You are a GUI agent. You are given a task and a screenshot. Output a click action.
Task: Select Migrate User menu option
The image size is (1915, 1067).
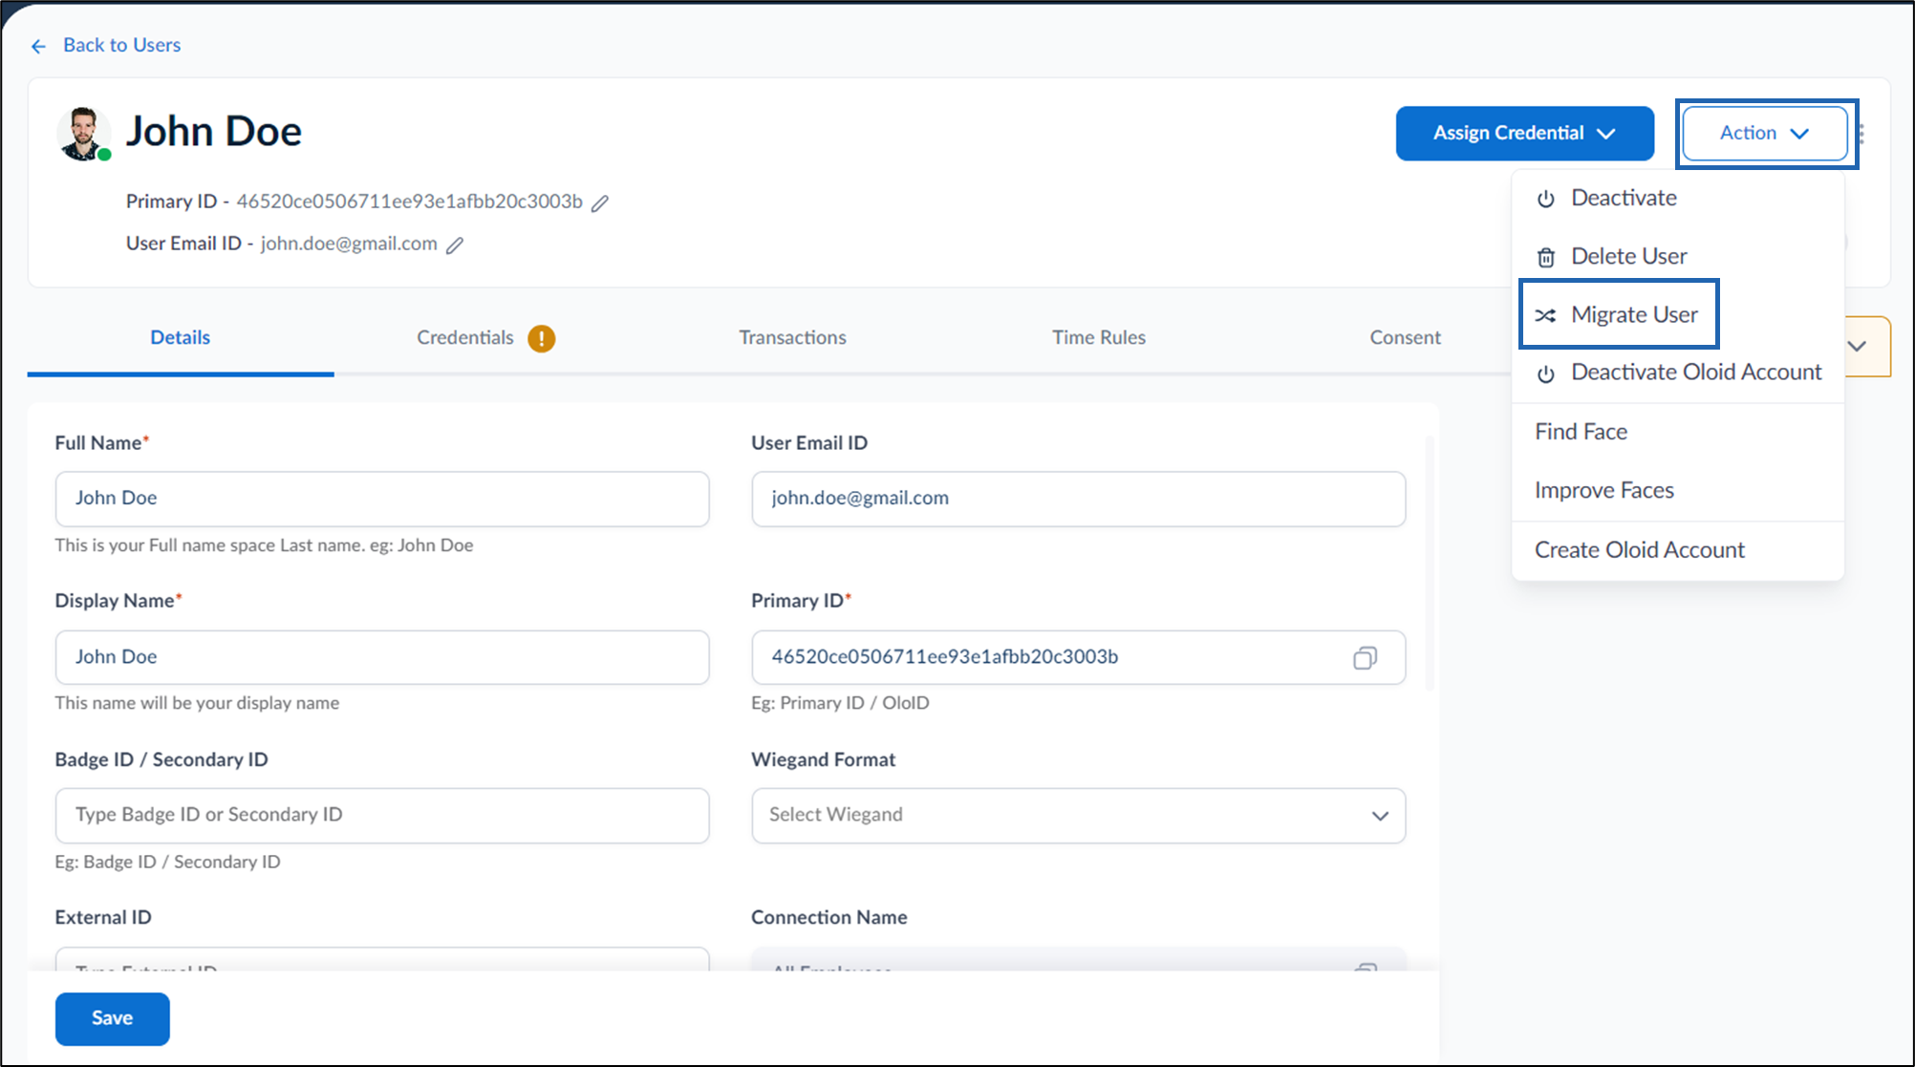coord(1619,314)
